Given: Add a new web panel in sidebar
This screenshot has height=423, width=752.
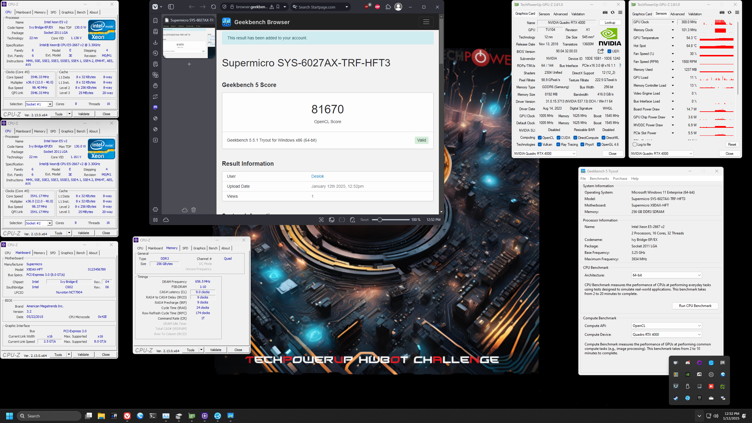Looking at the screenshot, I should (x=155, y=140).
